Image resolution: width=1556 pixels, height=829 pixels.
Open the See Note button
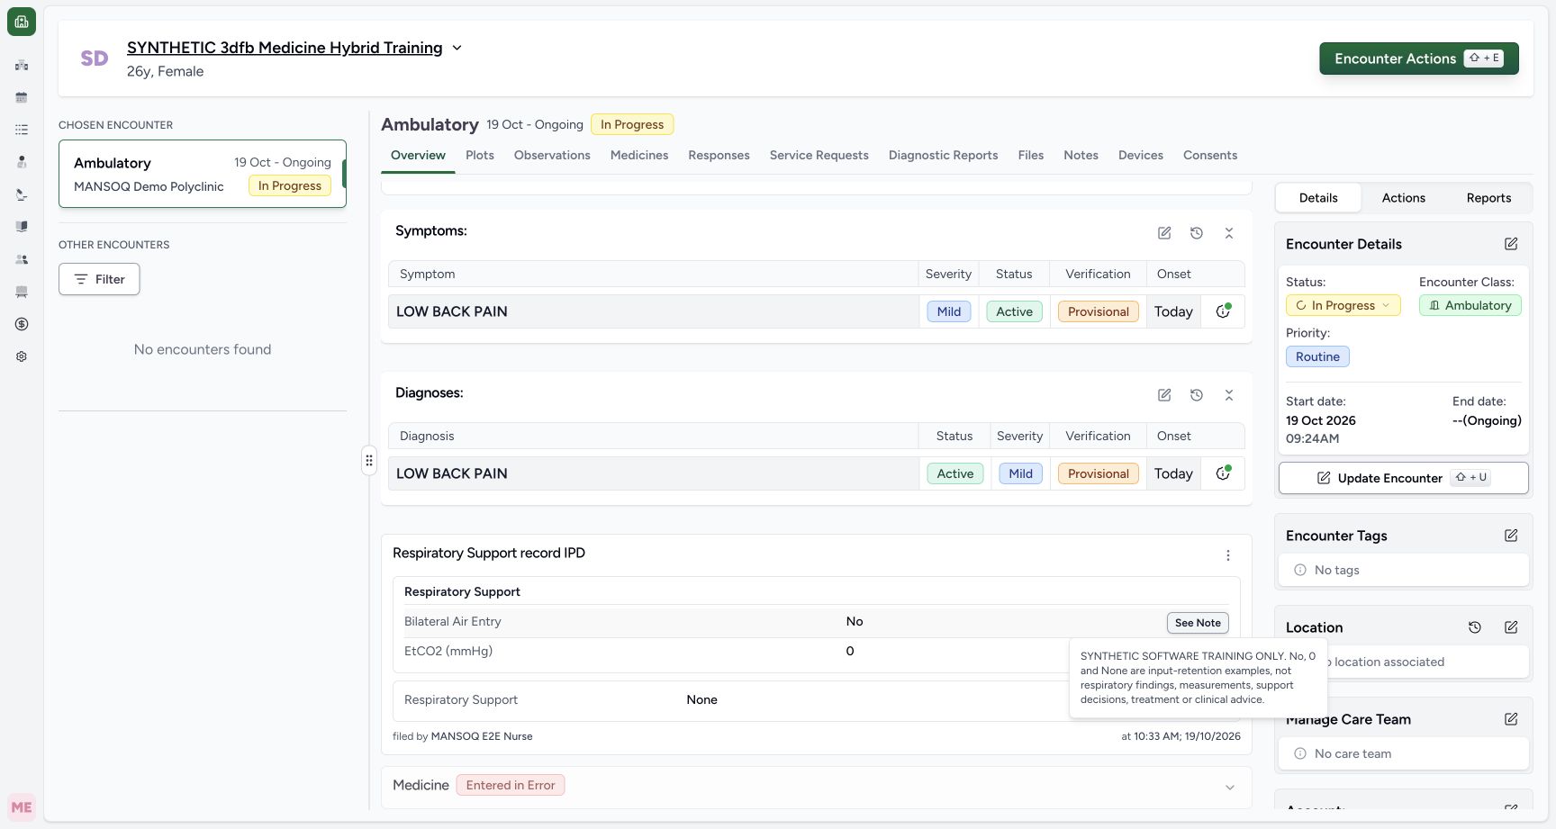click(x=1198, y=623)
